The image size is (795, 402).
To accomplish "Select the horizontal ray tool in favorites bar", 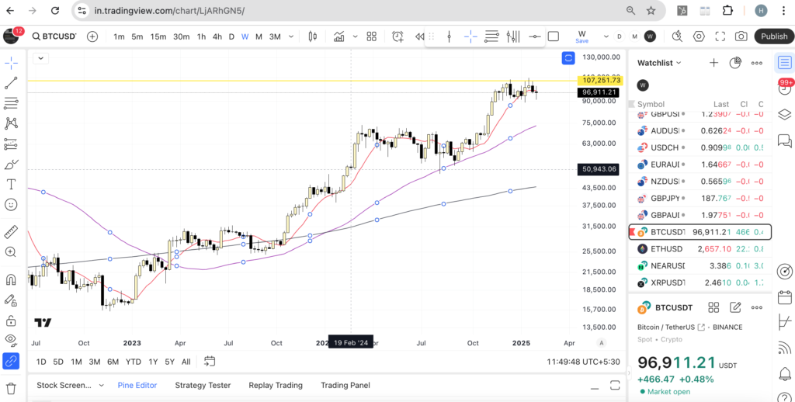I will [534, 36].
